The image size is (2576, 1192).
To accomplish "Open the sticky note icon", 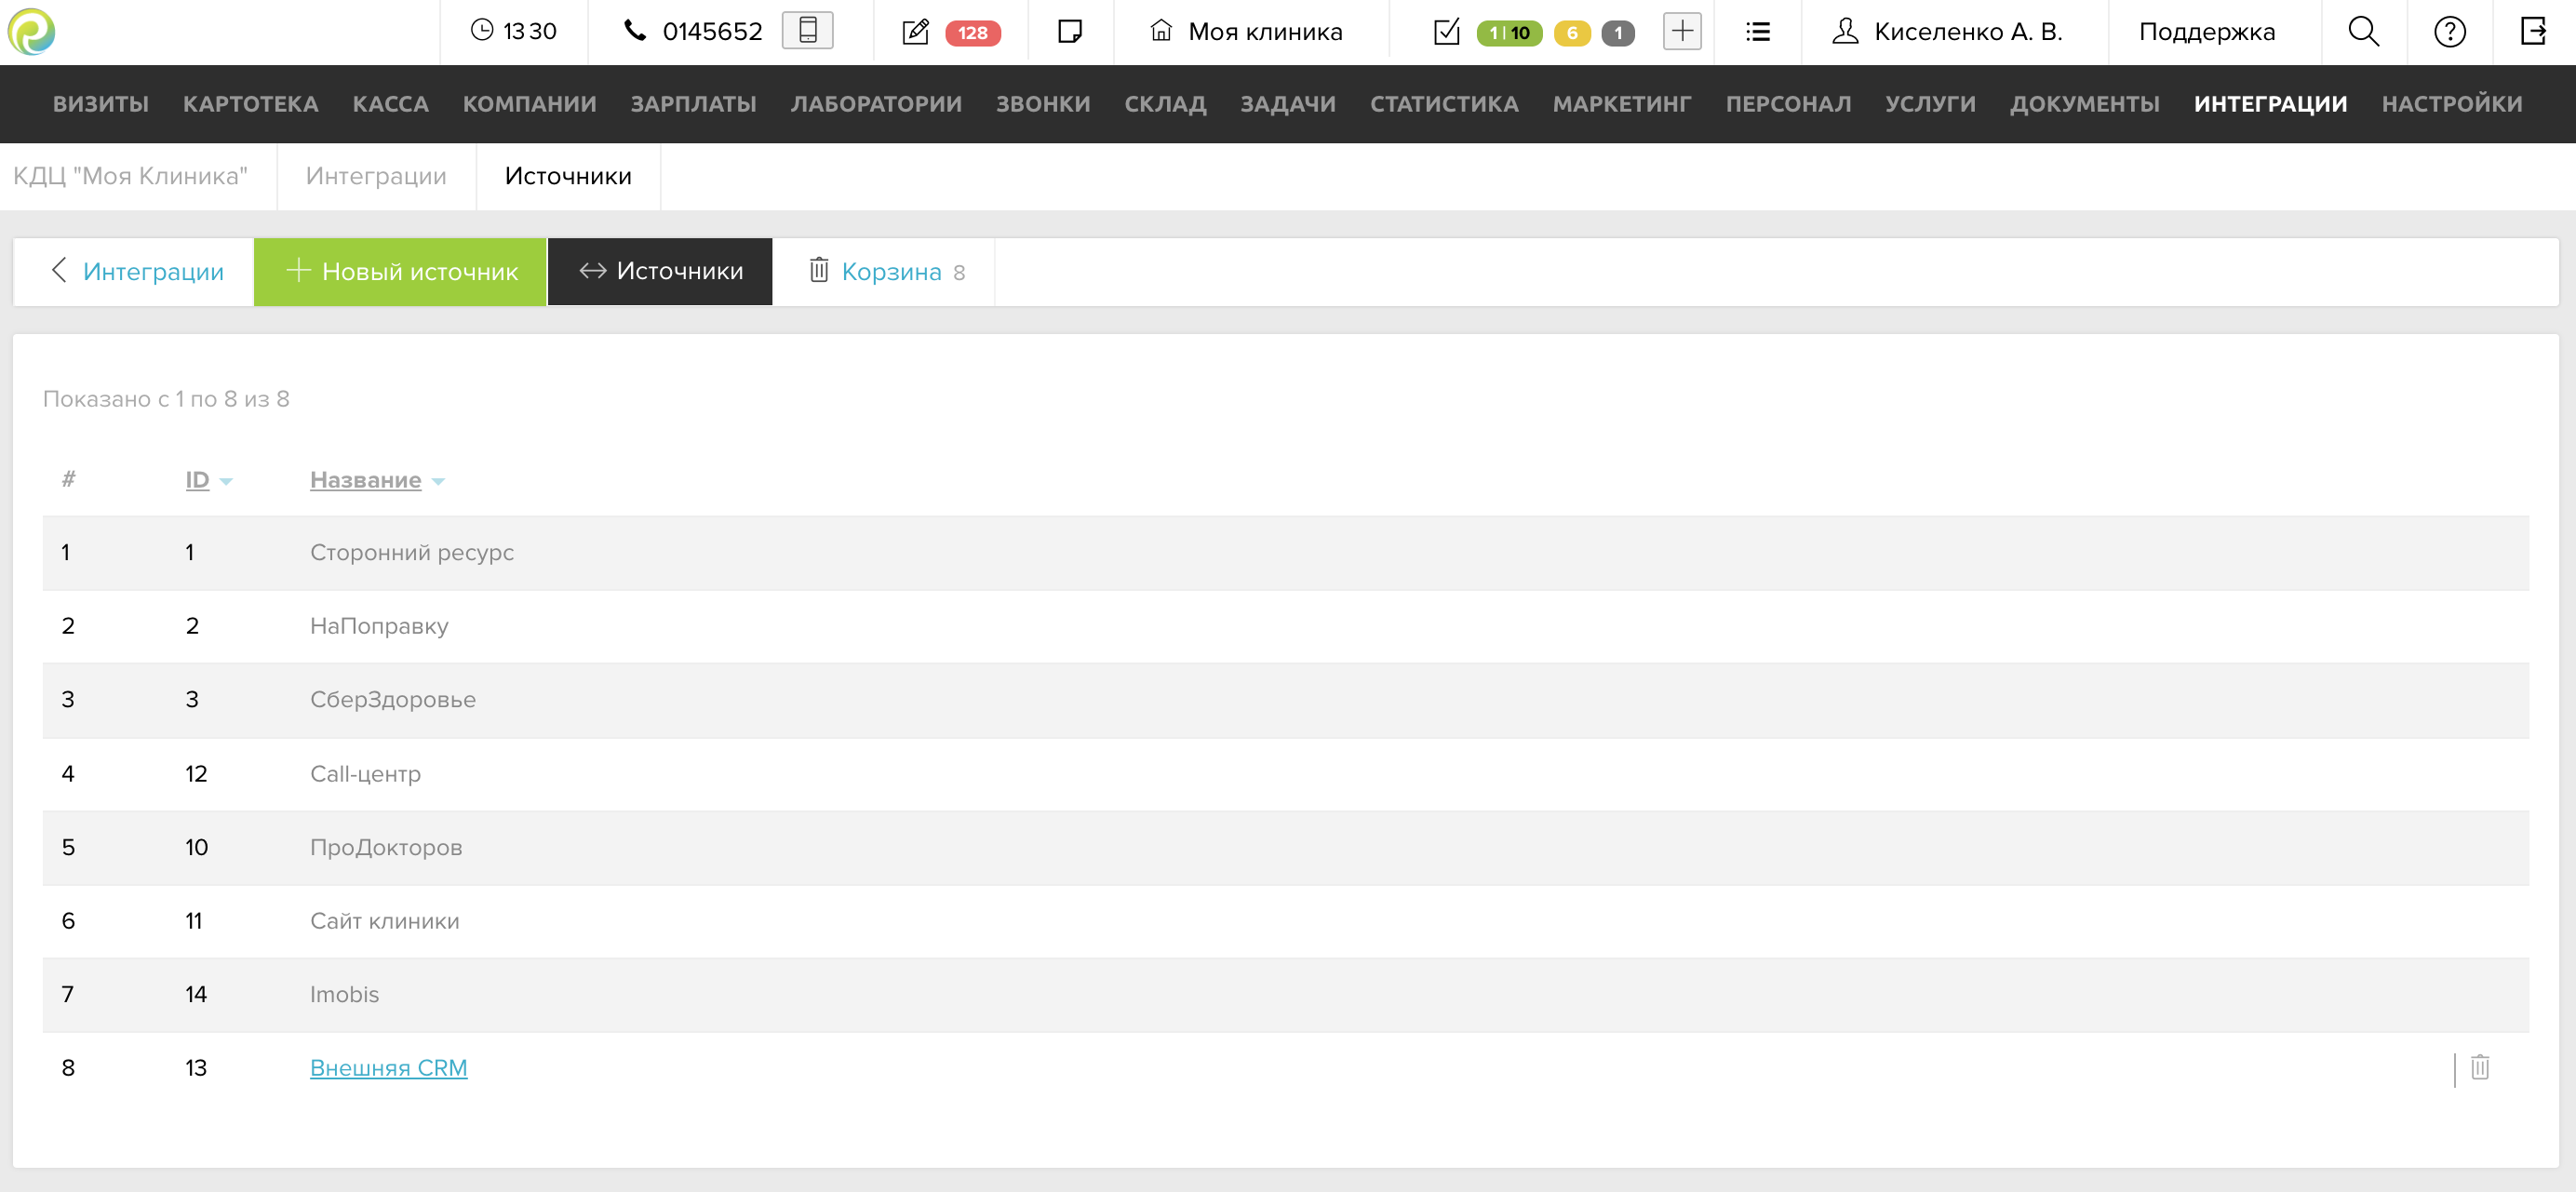I will 1069,31.
